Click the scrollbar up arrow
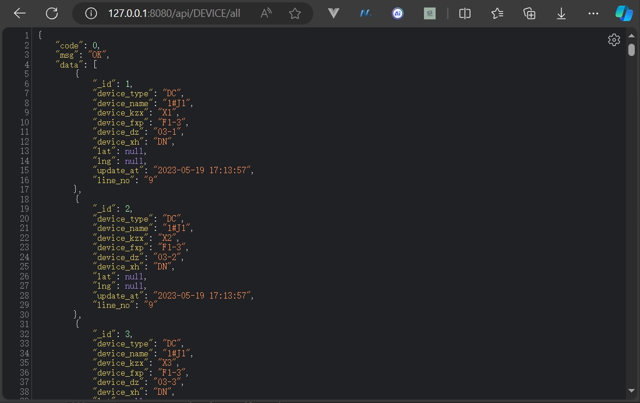Viewport: 640px width, 403px height. [631, 36]
